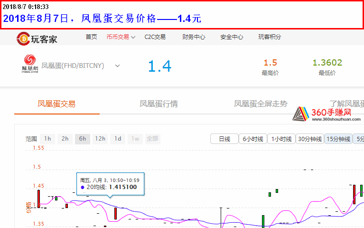Click the 1.55 price axis label
This screenshot has height=228, width=364.
38,148
